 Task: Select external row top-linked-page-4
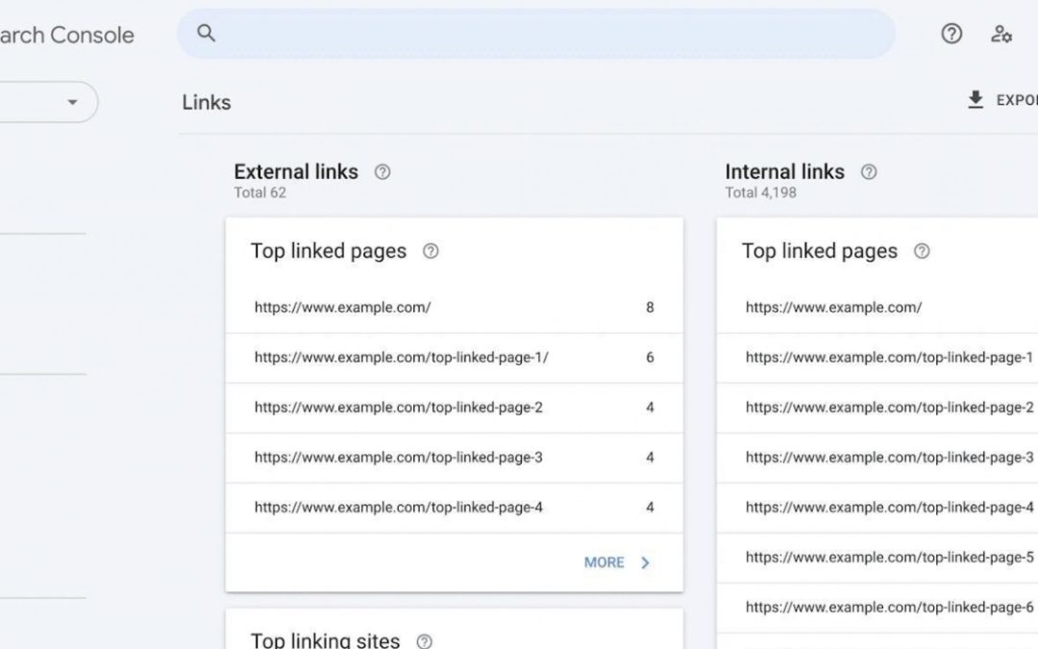[x=454, y=508]
